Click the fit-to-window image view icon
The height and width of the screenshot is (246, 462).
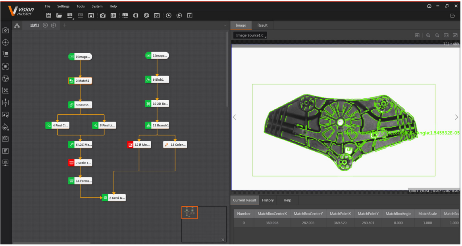coord(455,35)
